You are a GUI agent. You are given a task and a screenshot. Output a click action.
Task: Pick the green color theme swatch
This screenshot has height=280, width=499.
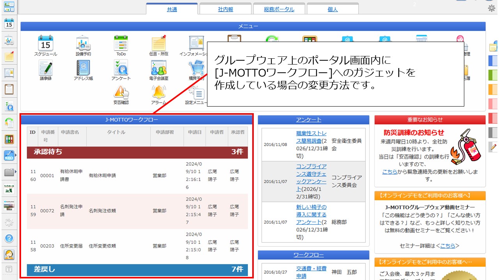(493, 75)
